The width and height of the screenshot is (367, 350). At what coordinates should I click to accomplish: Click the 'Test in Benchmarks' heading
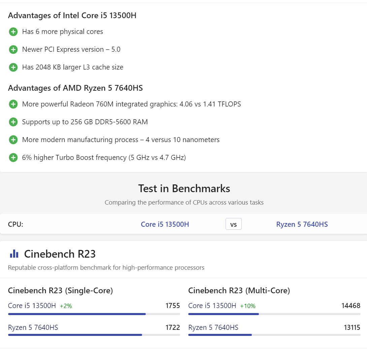click(184, 188)
